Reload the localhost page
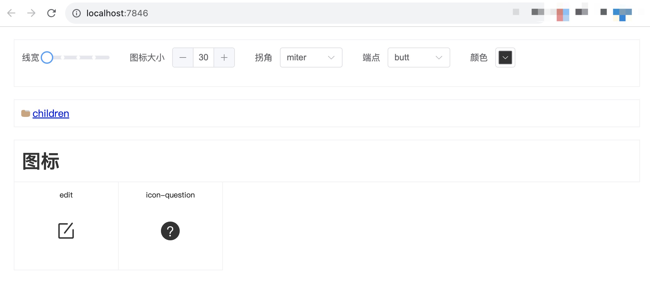650x295 pixels. pos(51,13)
